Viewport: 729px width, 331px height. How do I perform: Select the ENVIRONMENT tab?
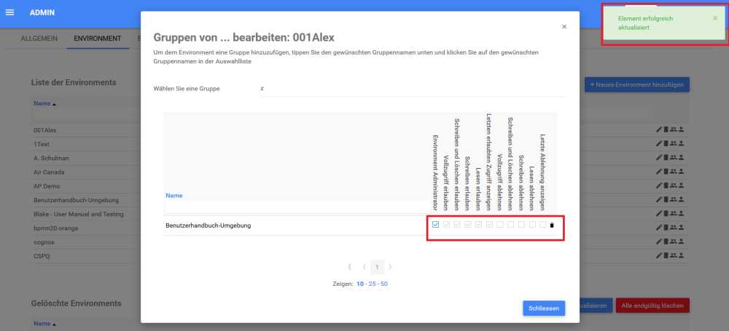click(x=97, y=38)
